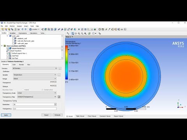Select the Hybrid radio button

pos(23,90)
